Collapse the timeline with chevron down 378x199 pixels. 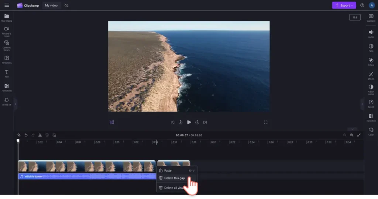(353, 129)
